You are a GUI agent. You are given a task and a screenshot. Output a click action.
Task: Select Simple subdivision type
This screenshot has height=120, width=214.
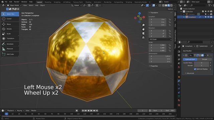click(204, 59)
